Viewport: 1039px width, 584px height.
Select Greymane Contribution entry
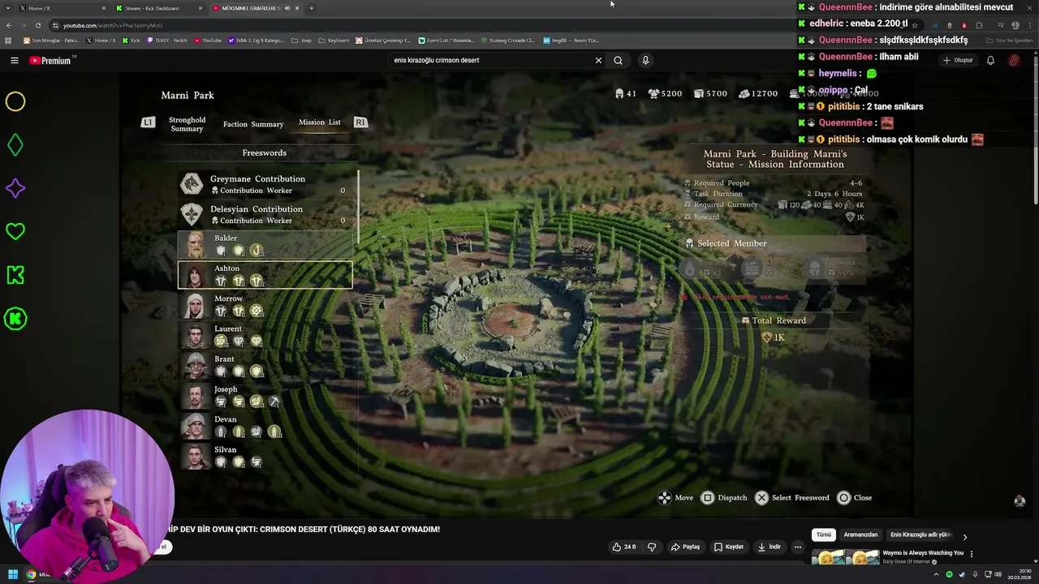coord(266,184)
